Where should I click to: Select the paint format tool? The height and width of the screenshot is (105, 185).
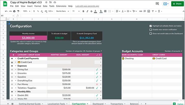pyautogui.click(x=18, y=11)
